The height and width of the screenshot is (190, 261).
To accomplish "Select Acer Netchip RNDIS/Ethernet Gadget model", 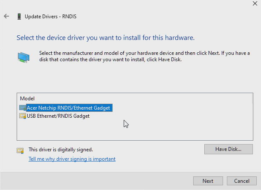I will pos(68,108).
